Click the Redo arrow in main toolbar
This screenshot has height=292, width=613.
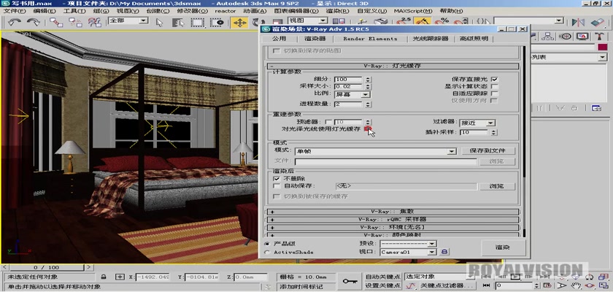pyautogui.click(x=34, y=23)
